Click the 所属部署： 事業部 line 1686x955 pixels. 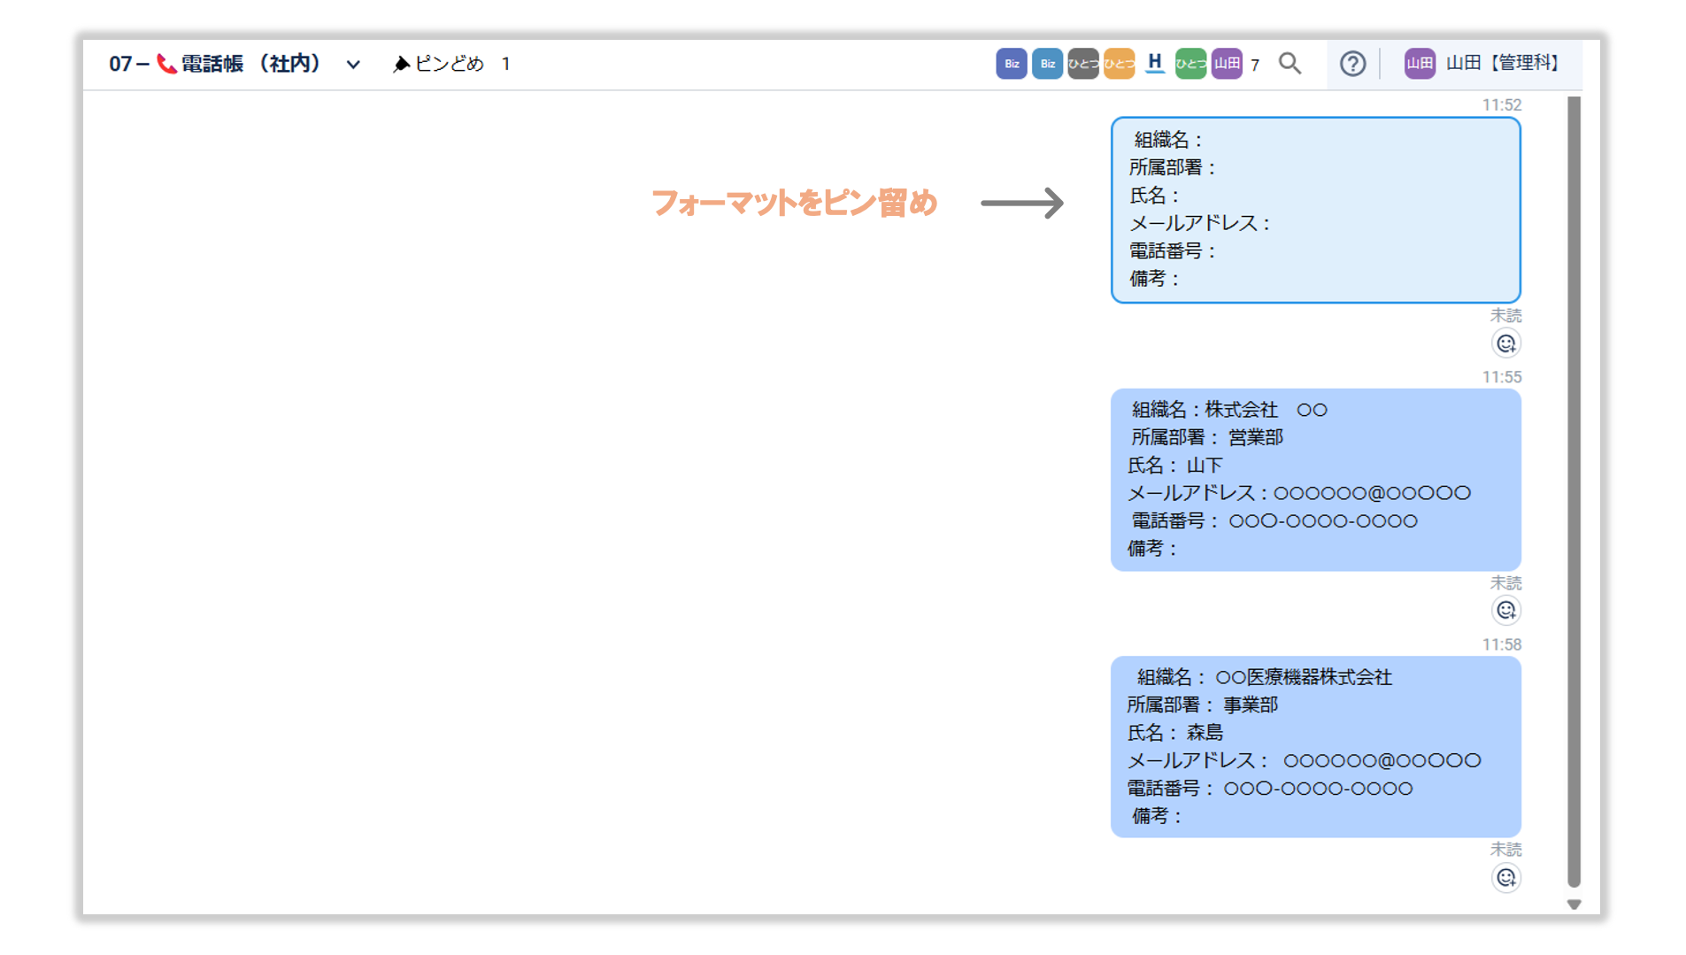click(1203, 705)
